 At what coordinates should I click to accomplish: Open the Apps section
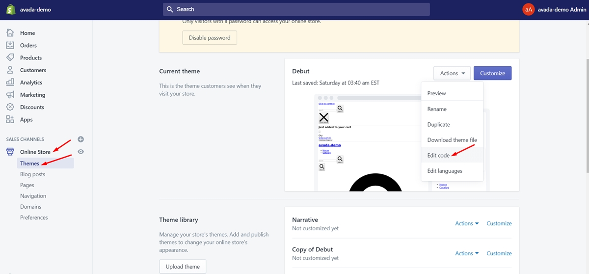(x=27, y=119)
